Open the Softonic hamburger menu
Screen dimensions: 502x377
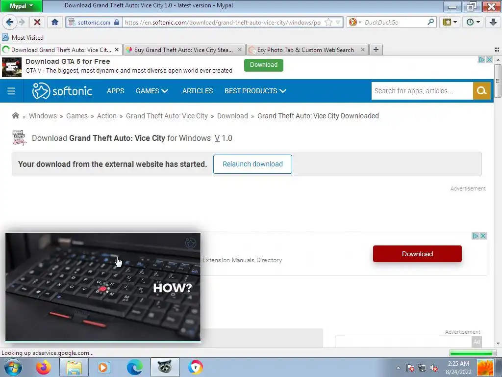coord(11,91)
